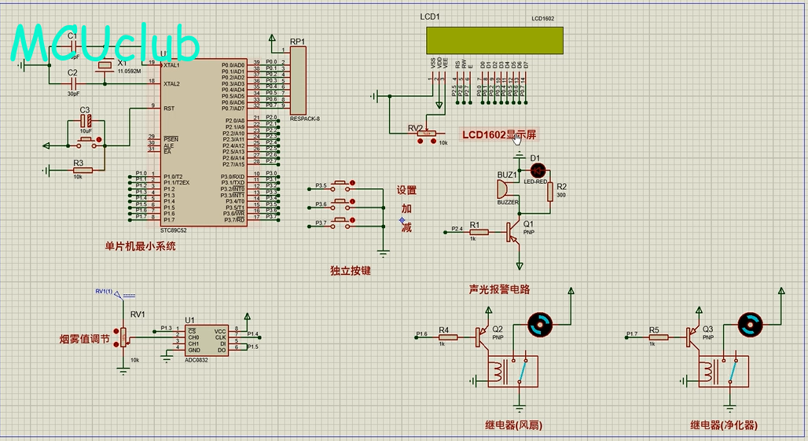Select the fan motor above the Q2 relay
Image resolution: width=808 pixels, height=441 pixels.
point(540,322)
